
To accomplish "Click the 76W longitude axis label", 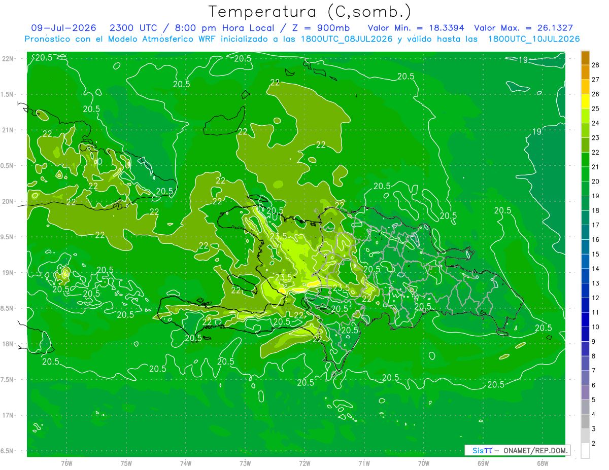I will point(66,463).
